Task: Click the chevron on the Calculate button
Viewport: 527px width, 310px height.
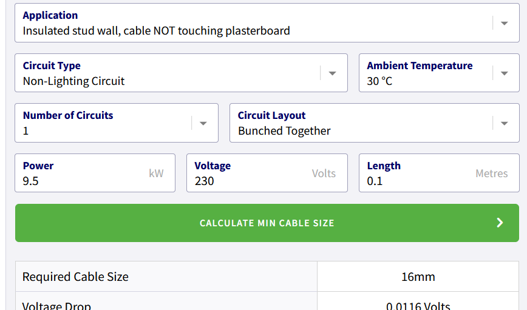Action: click(500, 223)
